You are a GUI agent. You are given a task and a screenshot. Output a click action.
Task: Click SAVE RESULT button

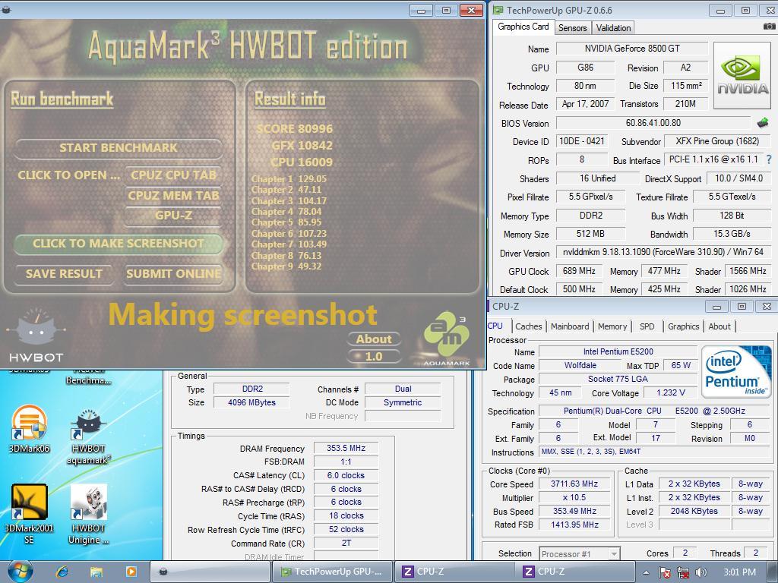[64, 273]
